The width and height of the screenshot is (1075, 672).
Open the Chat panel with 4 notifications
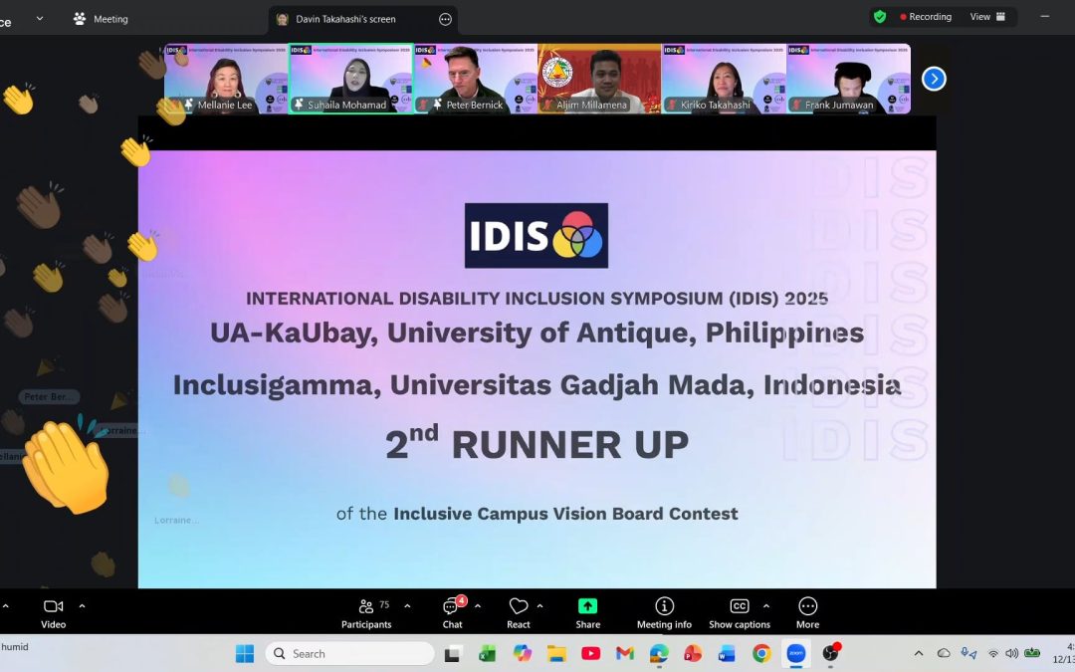click(x=452, y=610)
